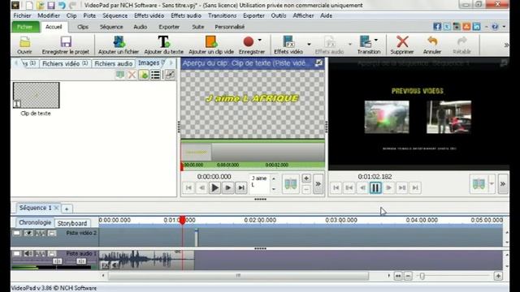The width and height of the screenshot is (520, 292).
Task: Open sequence preview split dropdown arrow
Action: tap(492, 184)
